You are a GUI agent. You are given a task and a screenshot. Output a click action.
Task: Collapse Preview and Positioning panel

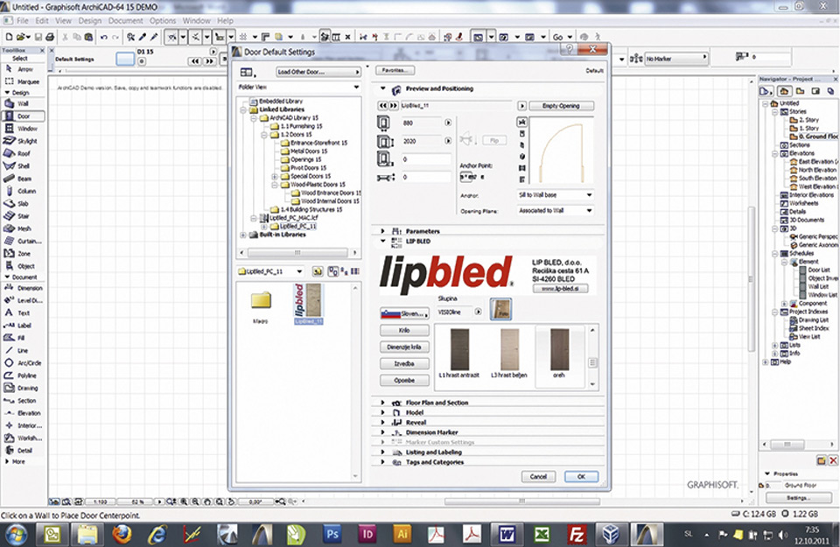pos(382,88)
